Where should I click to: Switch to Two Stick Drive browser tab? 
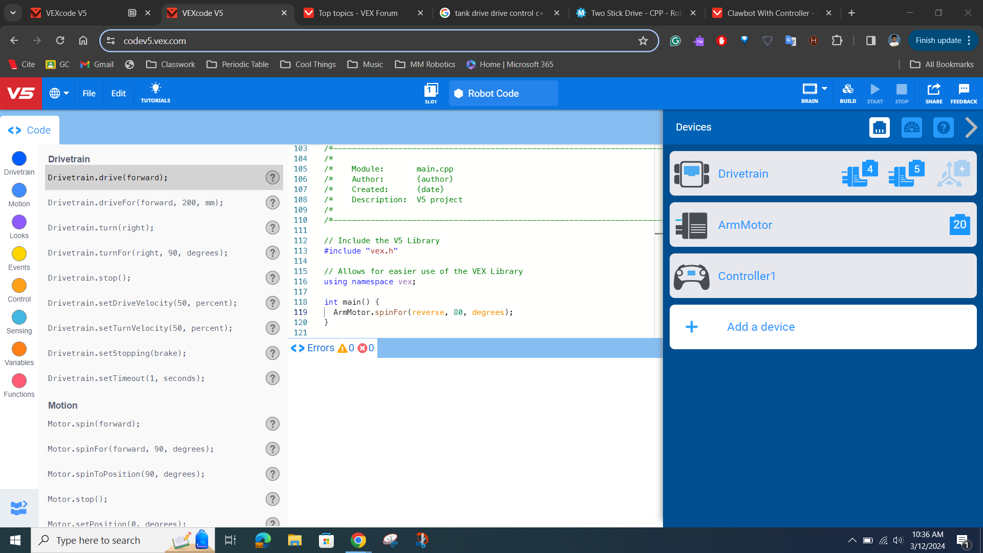pos(636,13)
